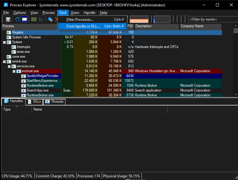Click the icon beside Interrupts

[14, 47]
